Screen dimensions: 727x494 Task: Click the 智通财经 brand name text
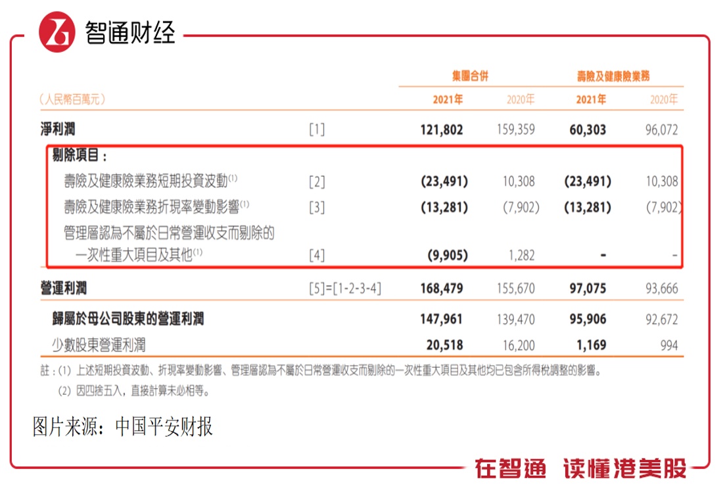coord(130,33)
